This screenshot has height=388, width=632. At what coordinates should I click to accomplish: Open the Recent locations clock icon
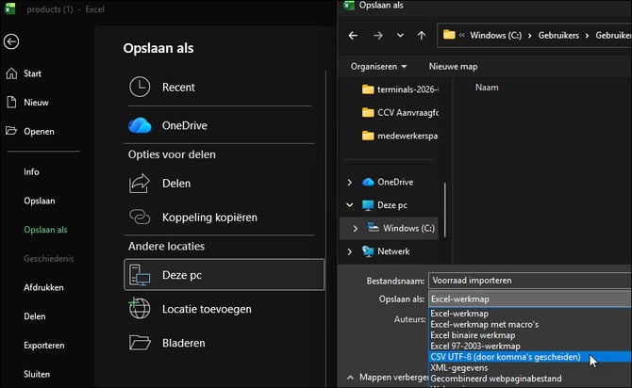140,87
